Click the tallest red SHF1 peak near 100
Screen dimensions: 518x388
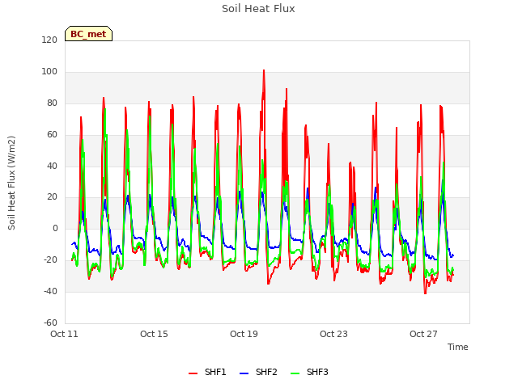point(264,71)
